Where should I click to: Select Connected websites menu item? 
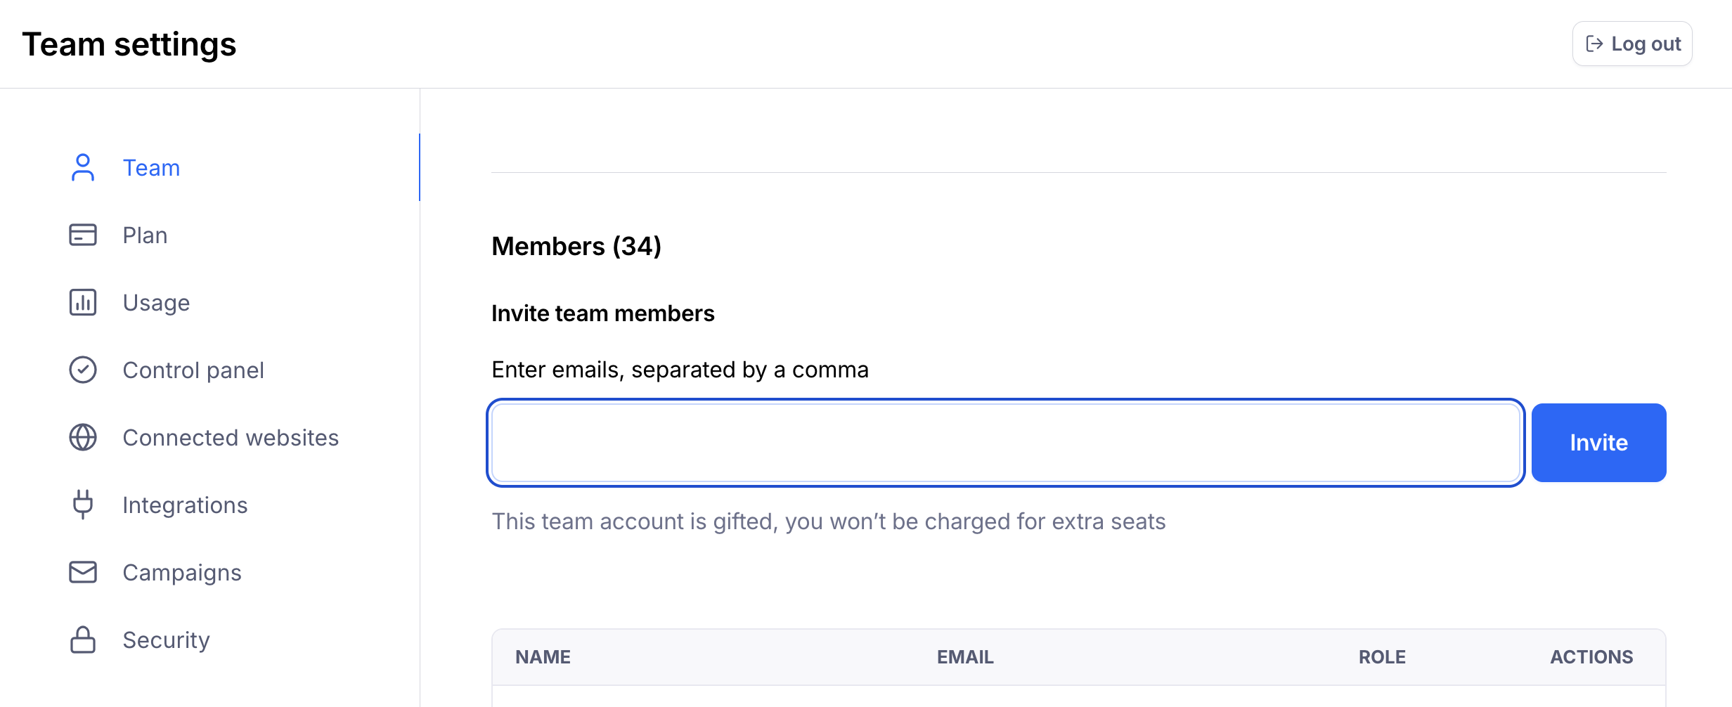click(231, 438)
